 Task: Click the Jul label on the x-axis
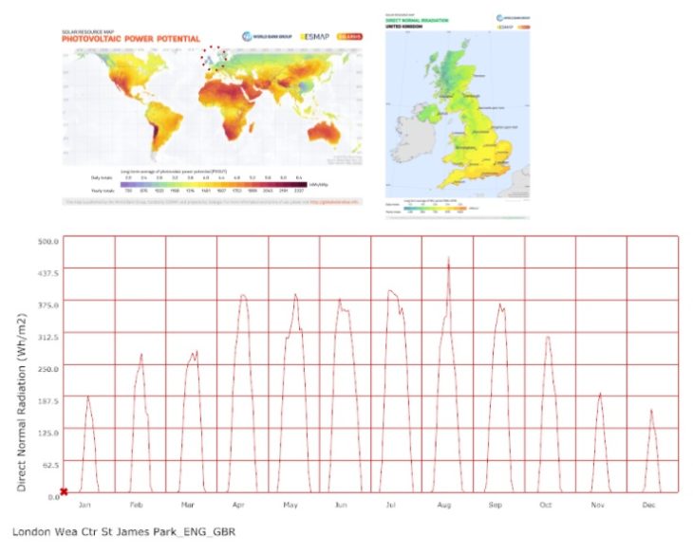click(392, 506)
